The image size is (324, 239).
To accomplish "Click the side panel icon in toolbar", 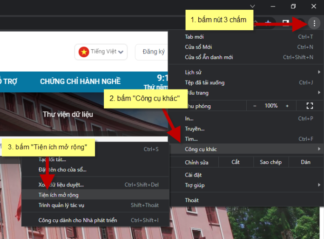I will pos(286,23).
